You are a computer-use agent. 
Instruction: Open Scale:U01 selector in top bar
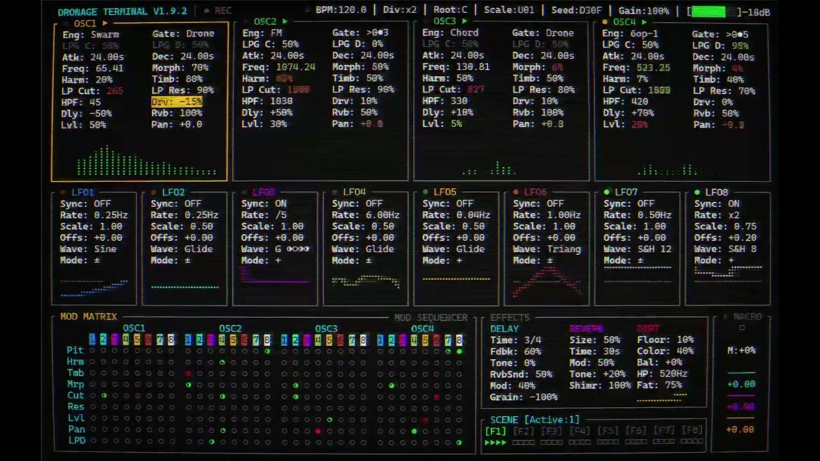pyautogui.click(x=509, y=10)
